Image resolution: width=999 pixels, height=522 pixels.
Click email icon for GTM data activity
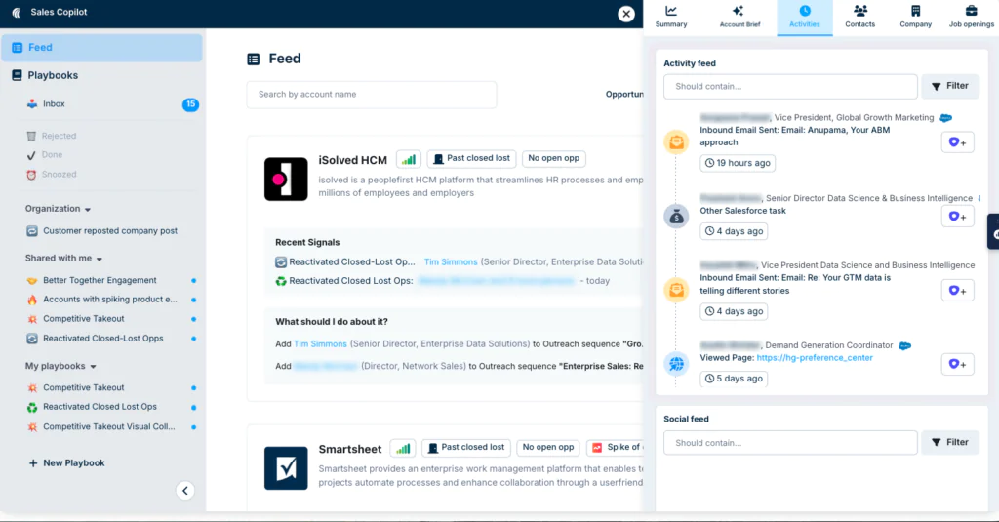(x=677, y=290)
